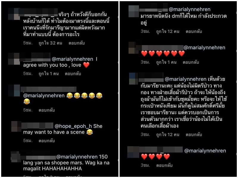238x178 pixels.
Task: View 'ถูกใจ 1 คน' on six hearts comment
Action: click(166, 62)
